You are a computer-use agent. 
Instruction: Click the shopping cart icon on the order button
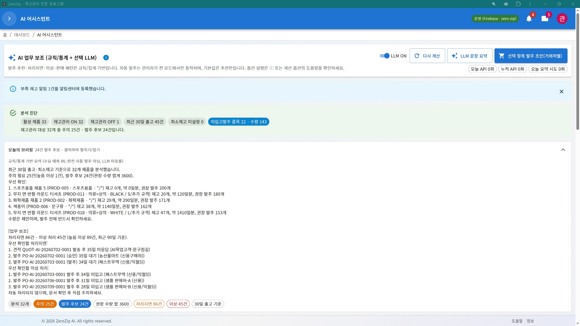(x=502, y=56)
